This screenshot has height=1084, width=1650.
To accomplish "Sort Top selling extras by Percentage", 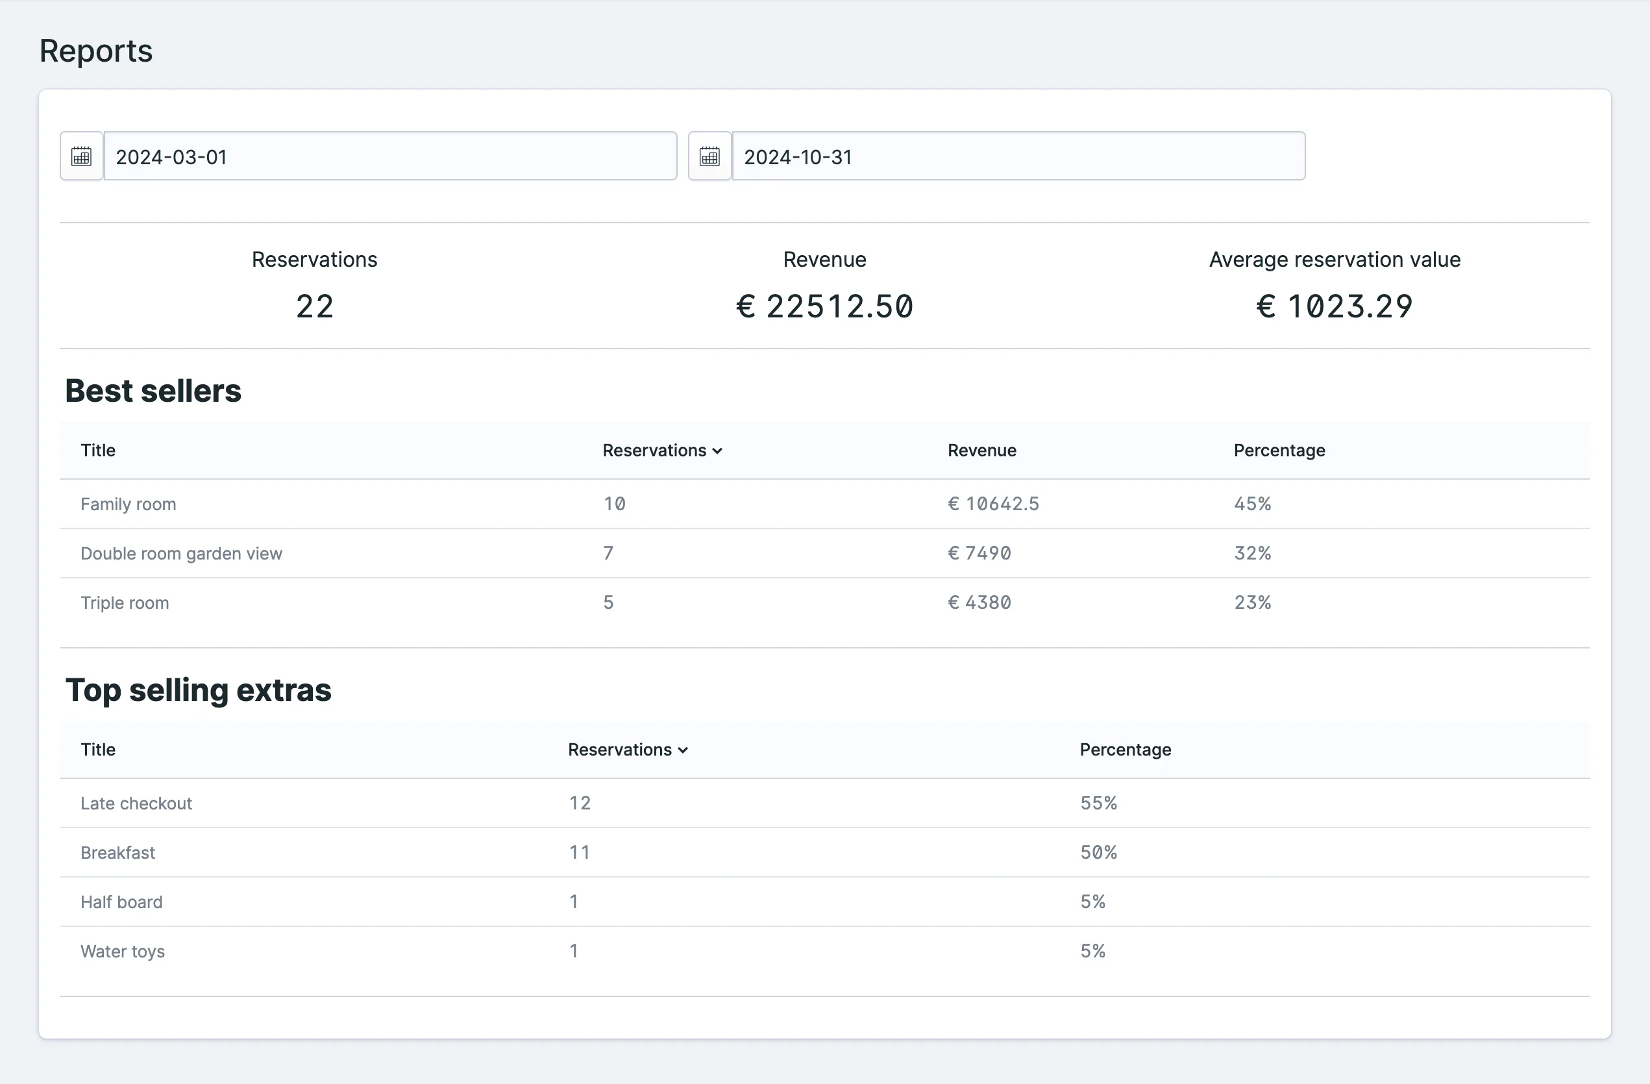I will (x=1125, y=749).
